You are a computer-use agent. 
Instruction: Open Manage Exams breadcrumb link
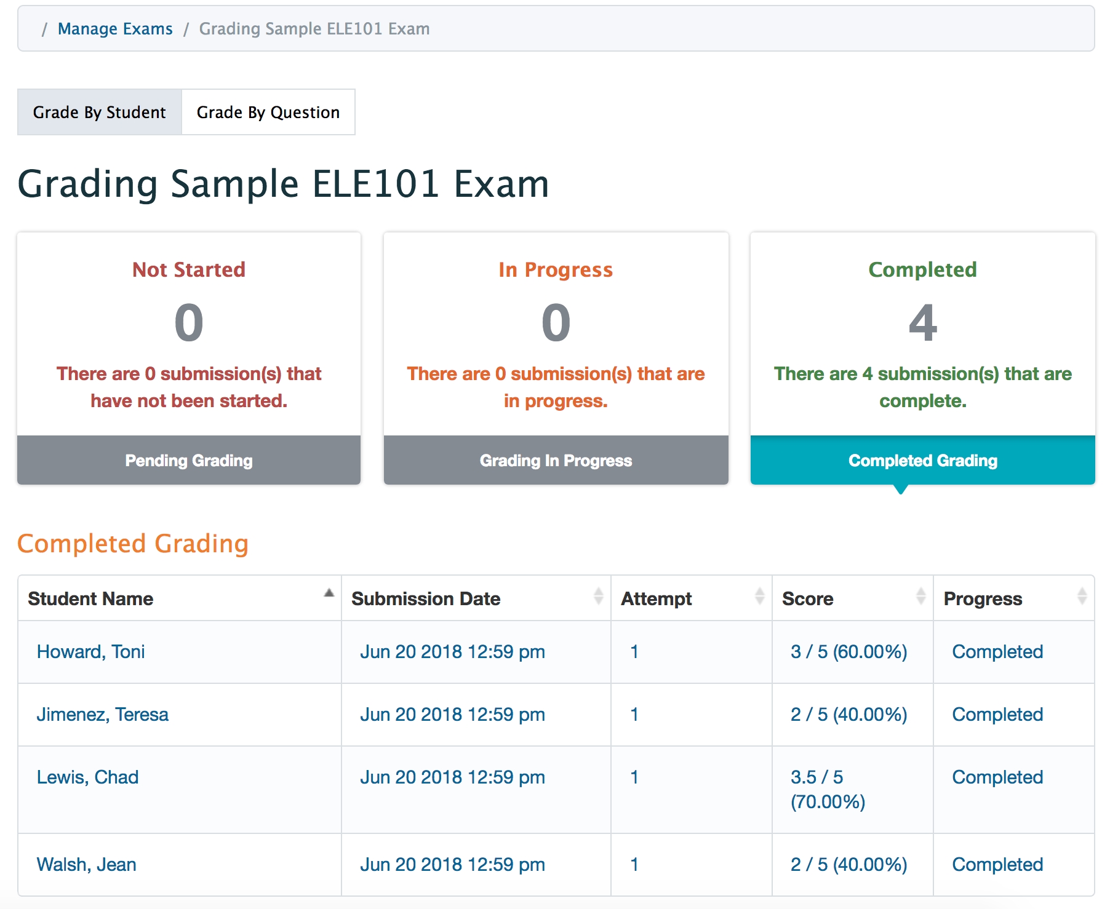pos(115,29)
